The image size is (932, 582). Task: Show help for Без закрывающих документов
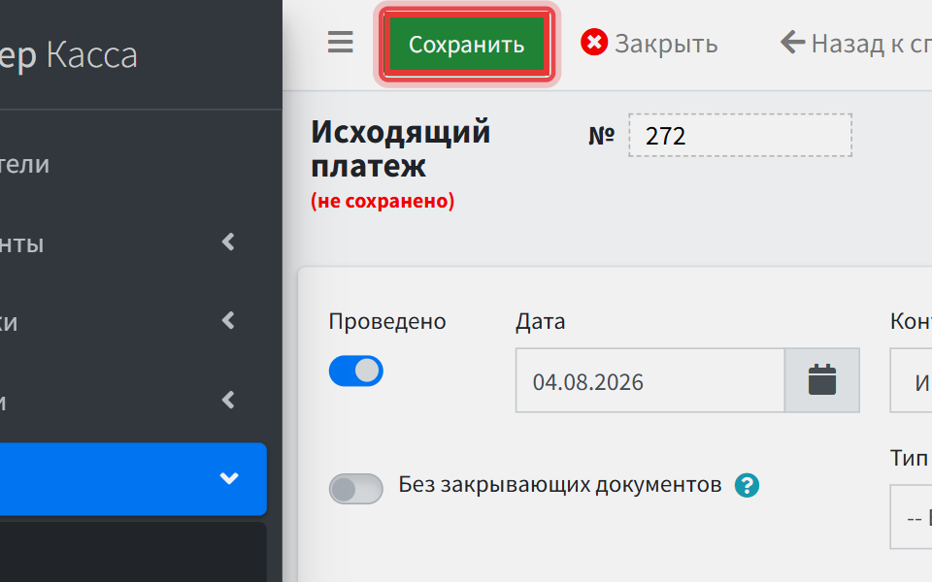point(747,485)
